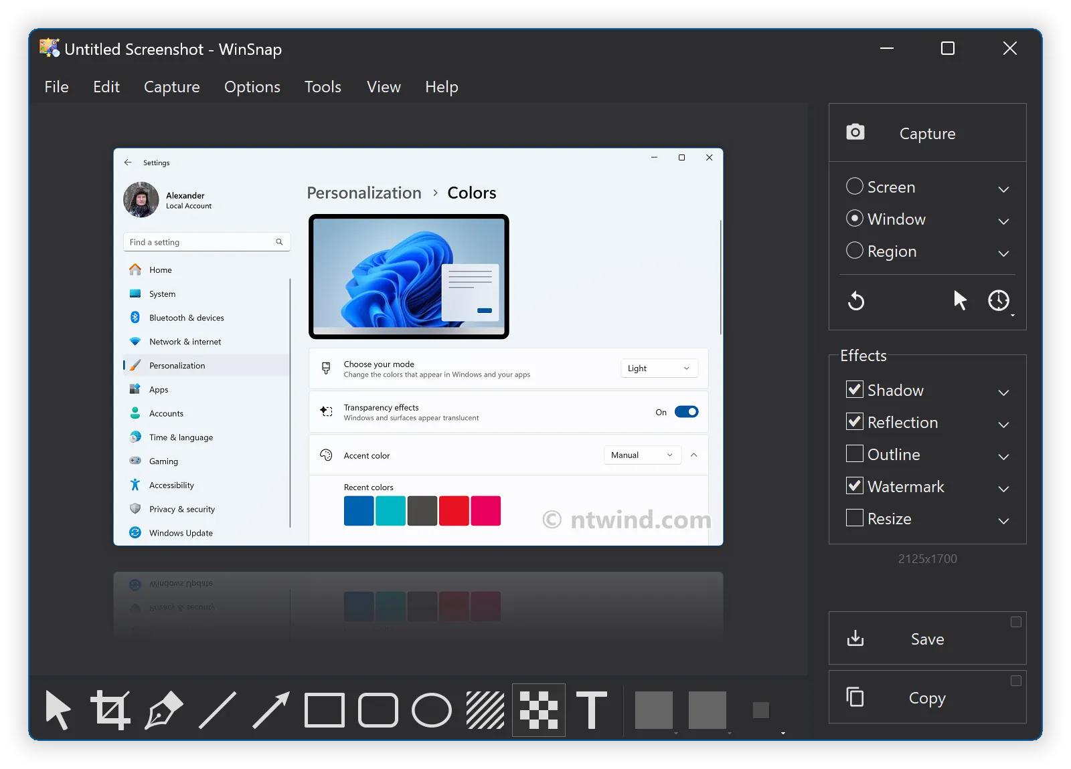Click the Accessibility icon in captured Settings
The width and height of the screenshot is (1071, 769).
pyautogui.click(x=135, y=485)
